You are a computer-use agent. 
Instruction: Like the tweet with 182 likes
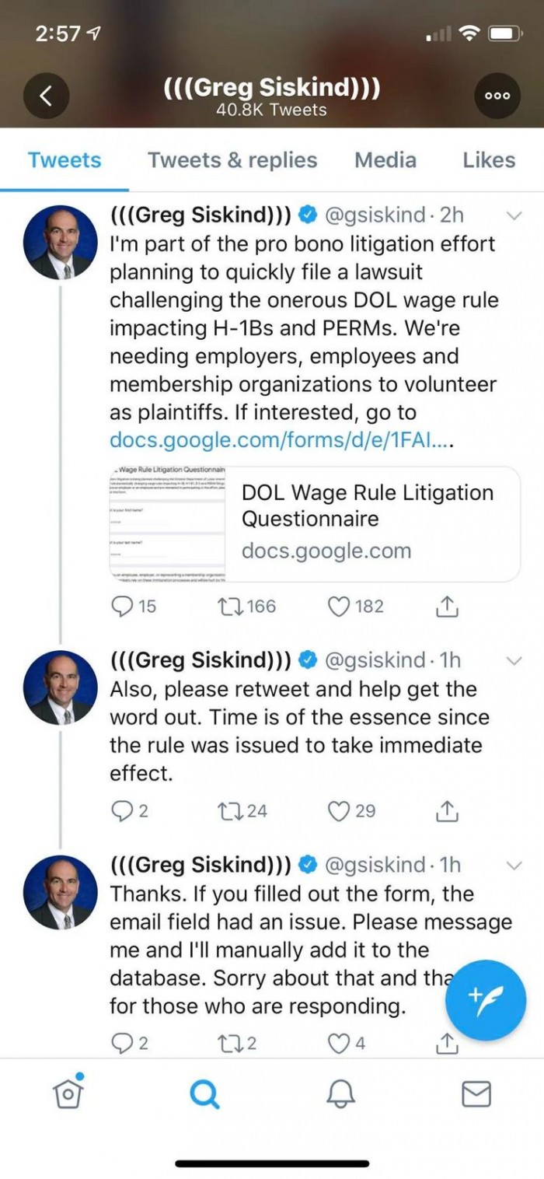coord(339,607)
